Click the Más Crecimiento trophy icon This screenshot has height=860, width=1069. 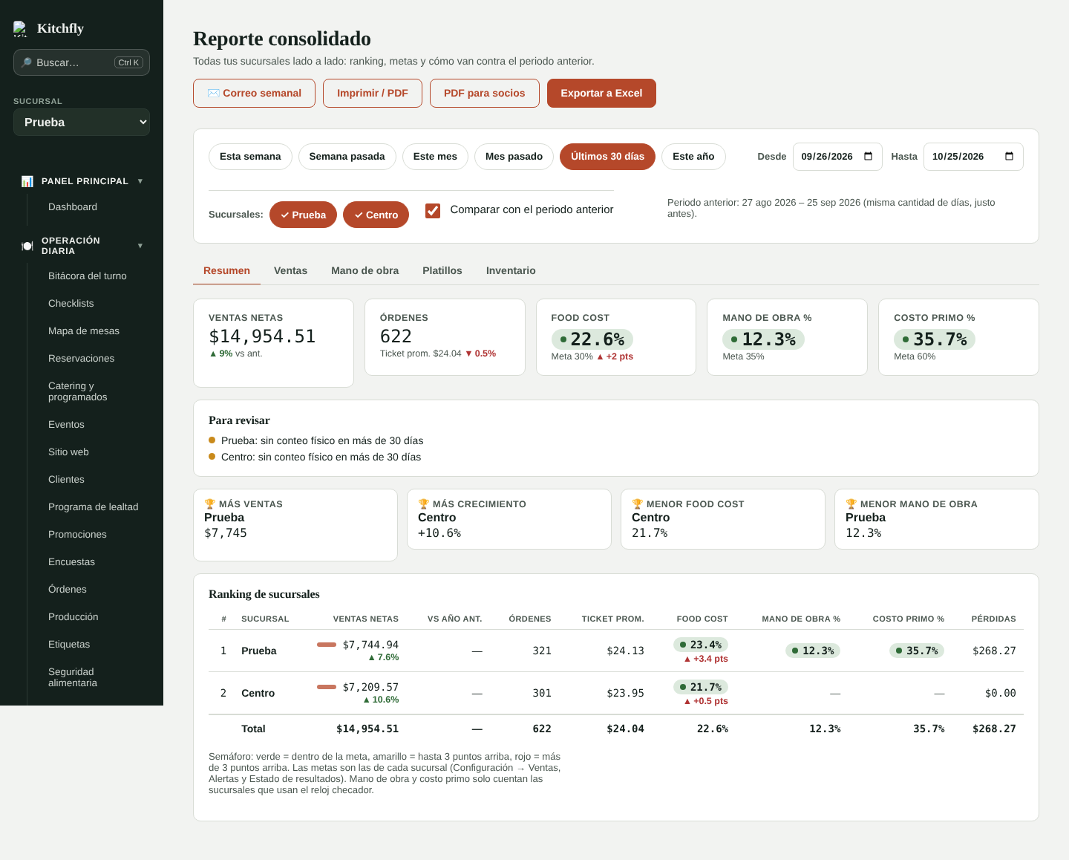point(424,504)
